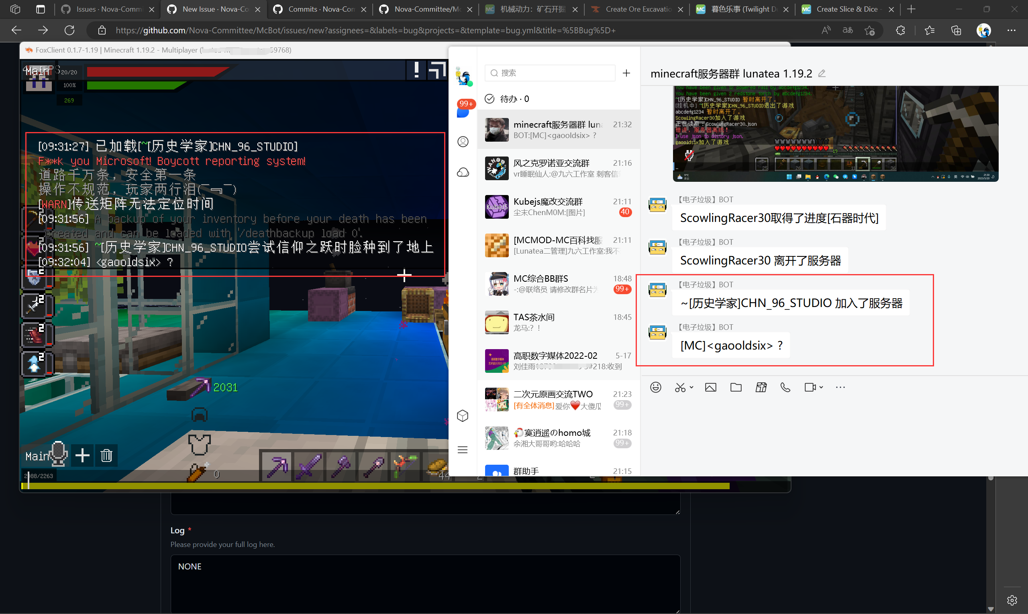
Task: Click the edit group name pencil icon
Action: coord(822,74)
